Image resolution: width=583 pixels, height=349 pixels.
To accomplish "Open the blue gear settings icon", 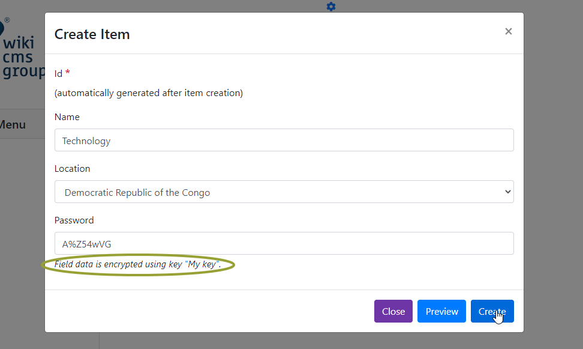I will pyautogui.click(x=331, y=7).
